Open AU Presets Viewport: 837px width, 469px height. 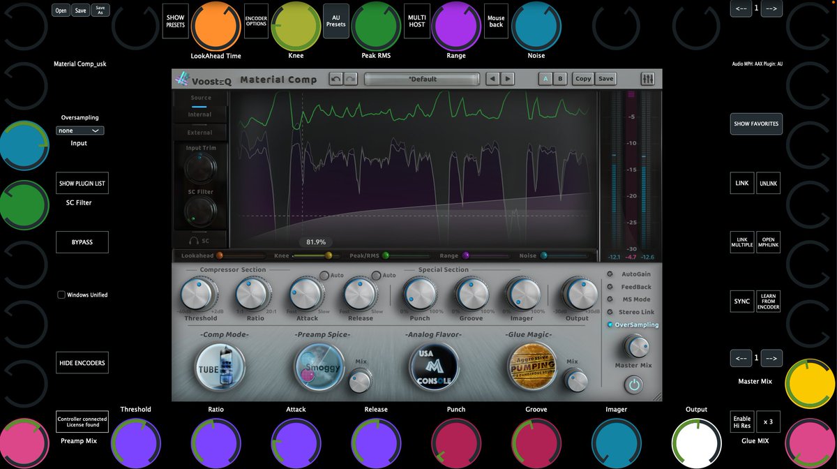(336, 21)
